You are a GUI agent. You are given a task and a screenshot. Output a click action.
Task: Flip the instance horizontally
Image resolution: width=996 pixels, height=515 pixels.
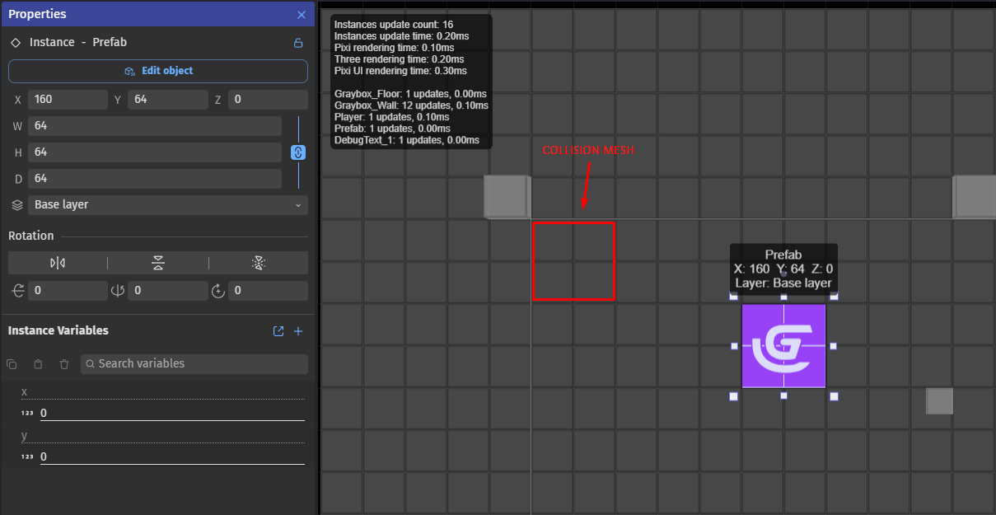point(58,263)
